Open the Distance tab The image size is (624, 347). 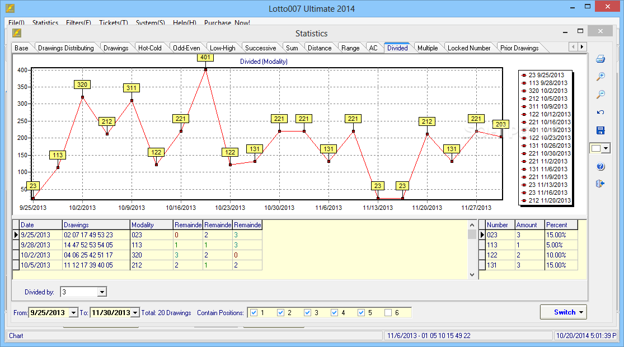320,48
